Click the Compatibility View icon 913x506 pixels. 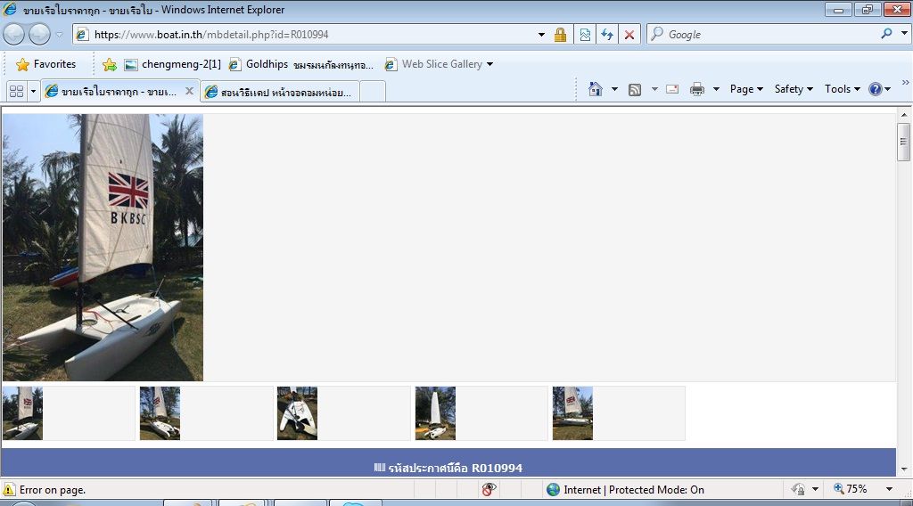tap(585, 35)
